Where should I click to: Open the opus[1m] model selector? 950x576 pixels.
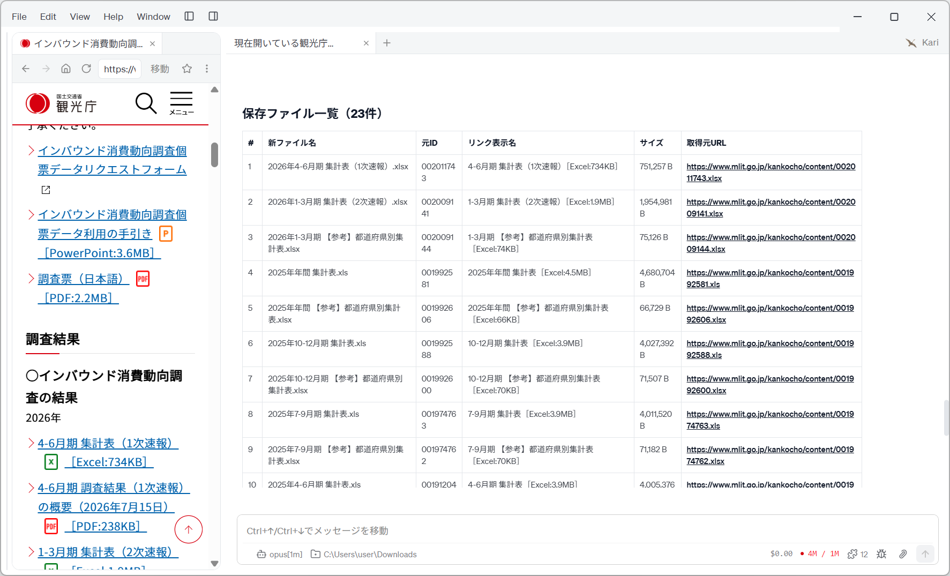tap(280, 554)
